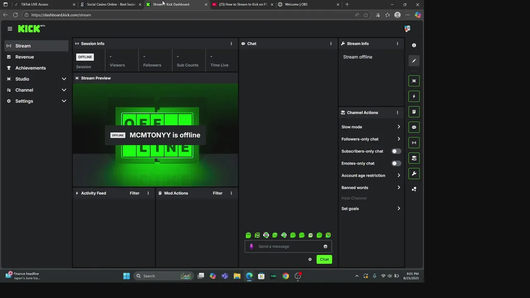530x298 pixels.
Task: Open the user avatar in the Kick header
Action: click(x=407, y=29)
